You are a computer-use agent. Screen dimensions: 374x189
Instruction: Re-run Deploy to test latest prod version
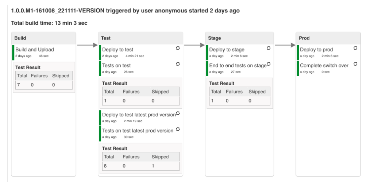click(178, 113)
